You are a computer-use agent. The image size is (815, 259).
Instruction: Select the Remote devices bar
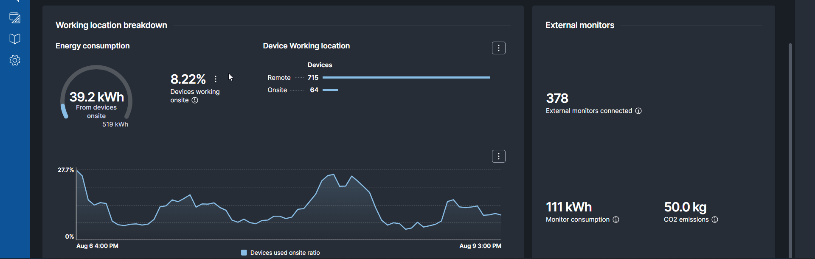click(406, 78)
